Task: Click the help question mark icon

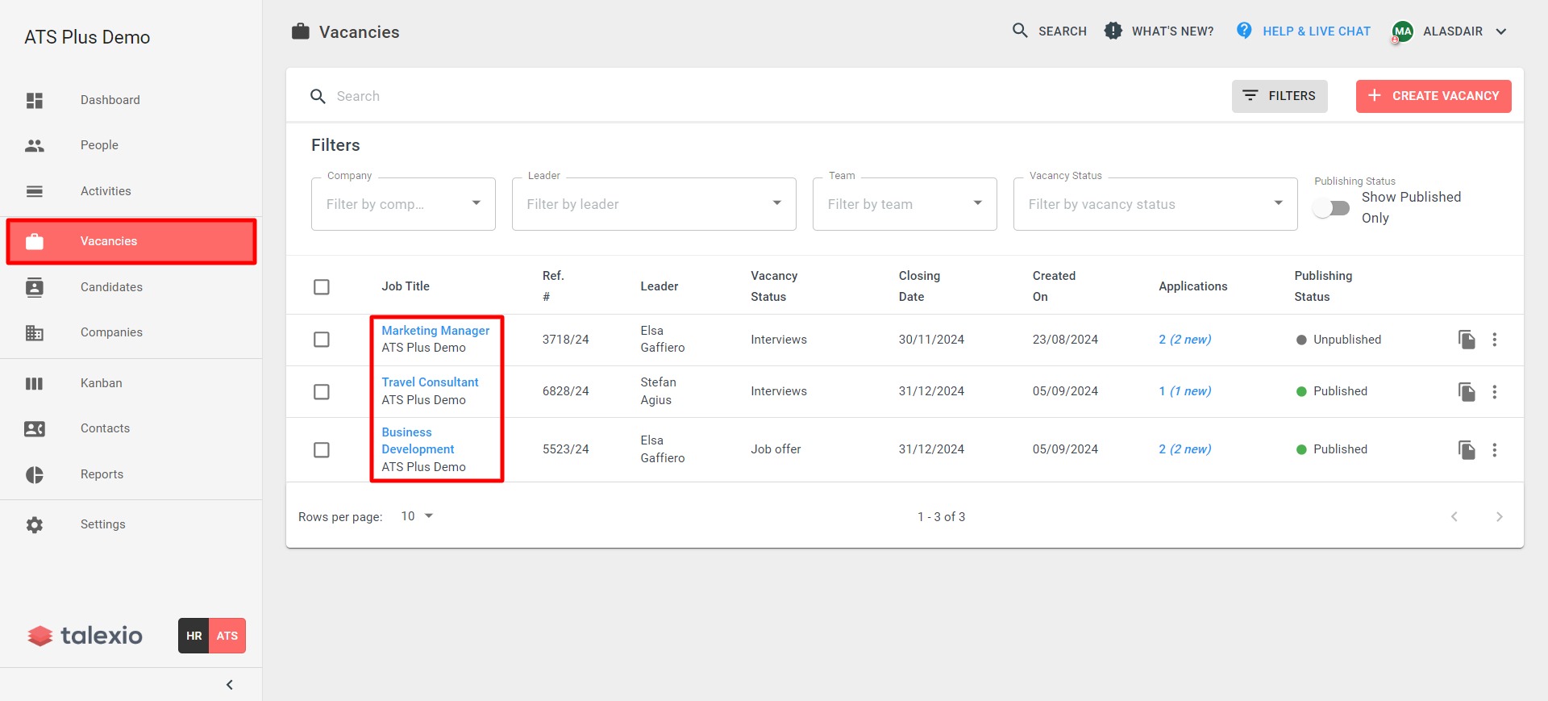Action: pyautogui.click(x=1244, y=31)
